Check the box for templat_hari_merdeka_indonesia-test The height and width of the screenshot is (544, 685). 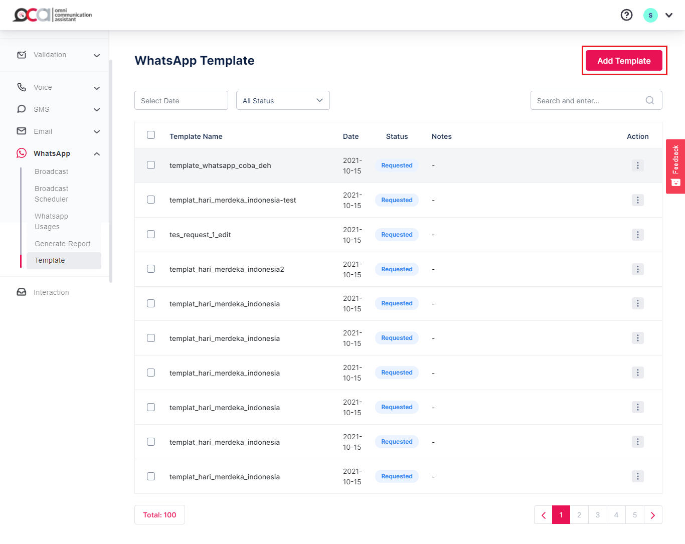pyautogui.click(x=151, y=200)
